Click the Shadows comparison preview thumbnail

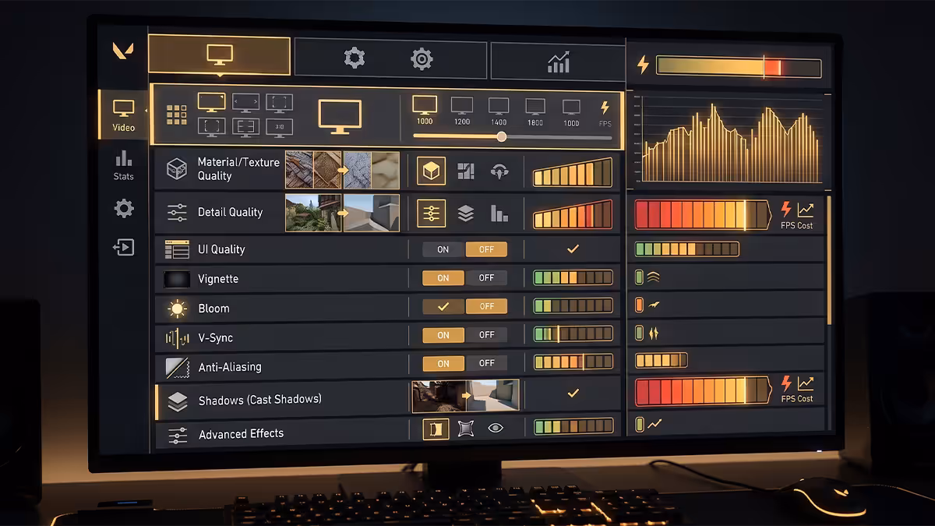[465, 396]
